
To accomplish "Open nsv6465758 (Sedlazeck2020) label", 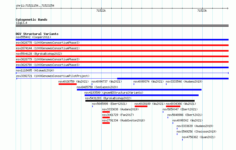I will point(97,87).
